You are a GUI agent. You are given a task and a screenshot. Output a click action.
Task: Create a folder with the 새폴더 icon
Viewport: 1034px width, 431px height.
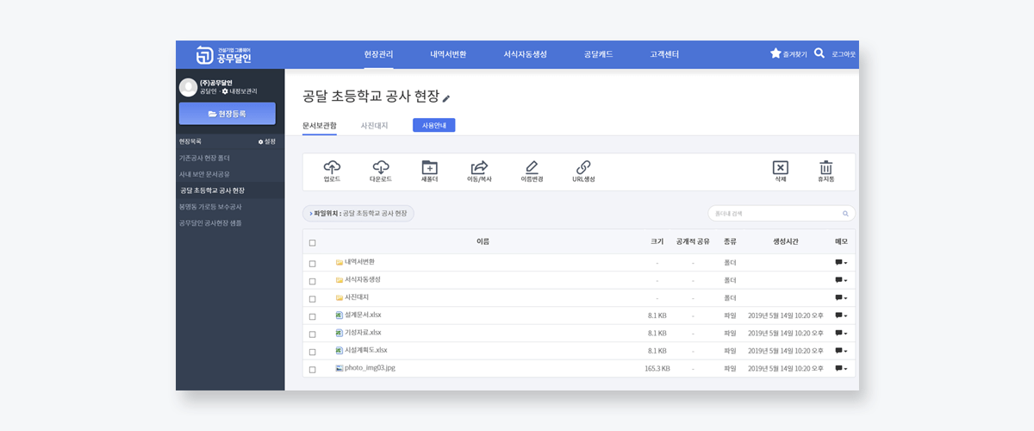coord(430,167)
